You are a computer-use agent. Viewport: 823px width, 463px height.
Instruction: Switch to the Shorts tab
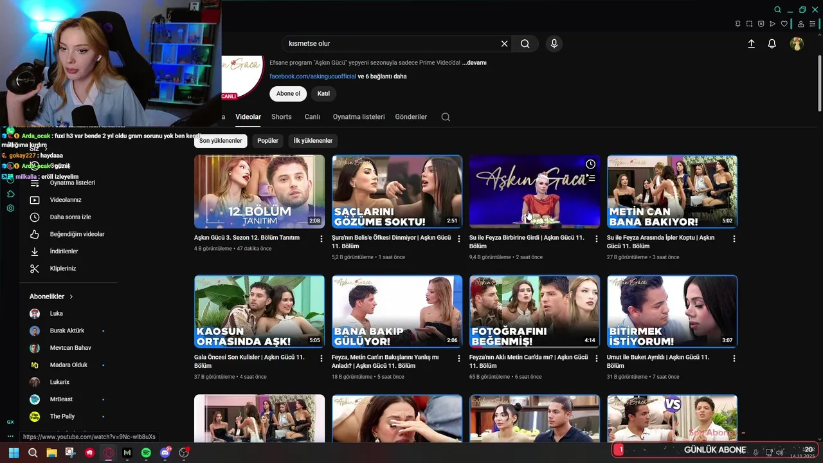282,117
